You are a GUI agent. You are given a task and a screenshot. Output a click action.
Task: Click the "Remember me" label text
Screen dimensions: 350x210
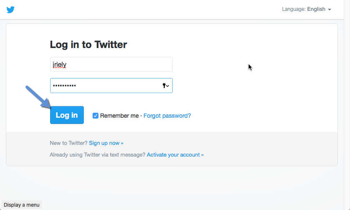[119, 116]
